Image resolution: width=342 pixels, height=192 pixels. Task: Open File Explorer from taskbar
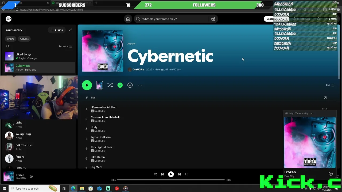click(x=82, y=189)
